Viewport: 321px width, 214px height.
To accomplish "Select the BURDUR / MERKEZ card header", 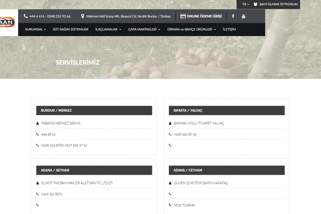I will click(x=94, y=111).
